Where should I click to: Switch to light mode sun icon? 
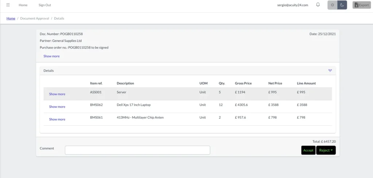[332, 5]
